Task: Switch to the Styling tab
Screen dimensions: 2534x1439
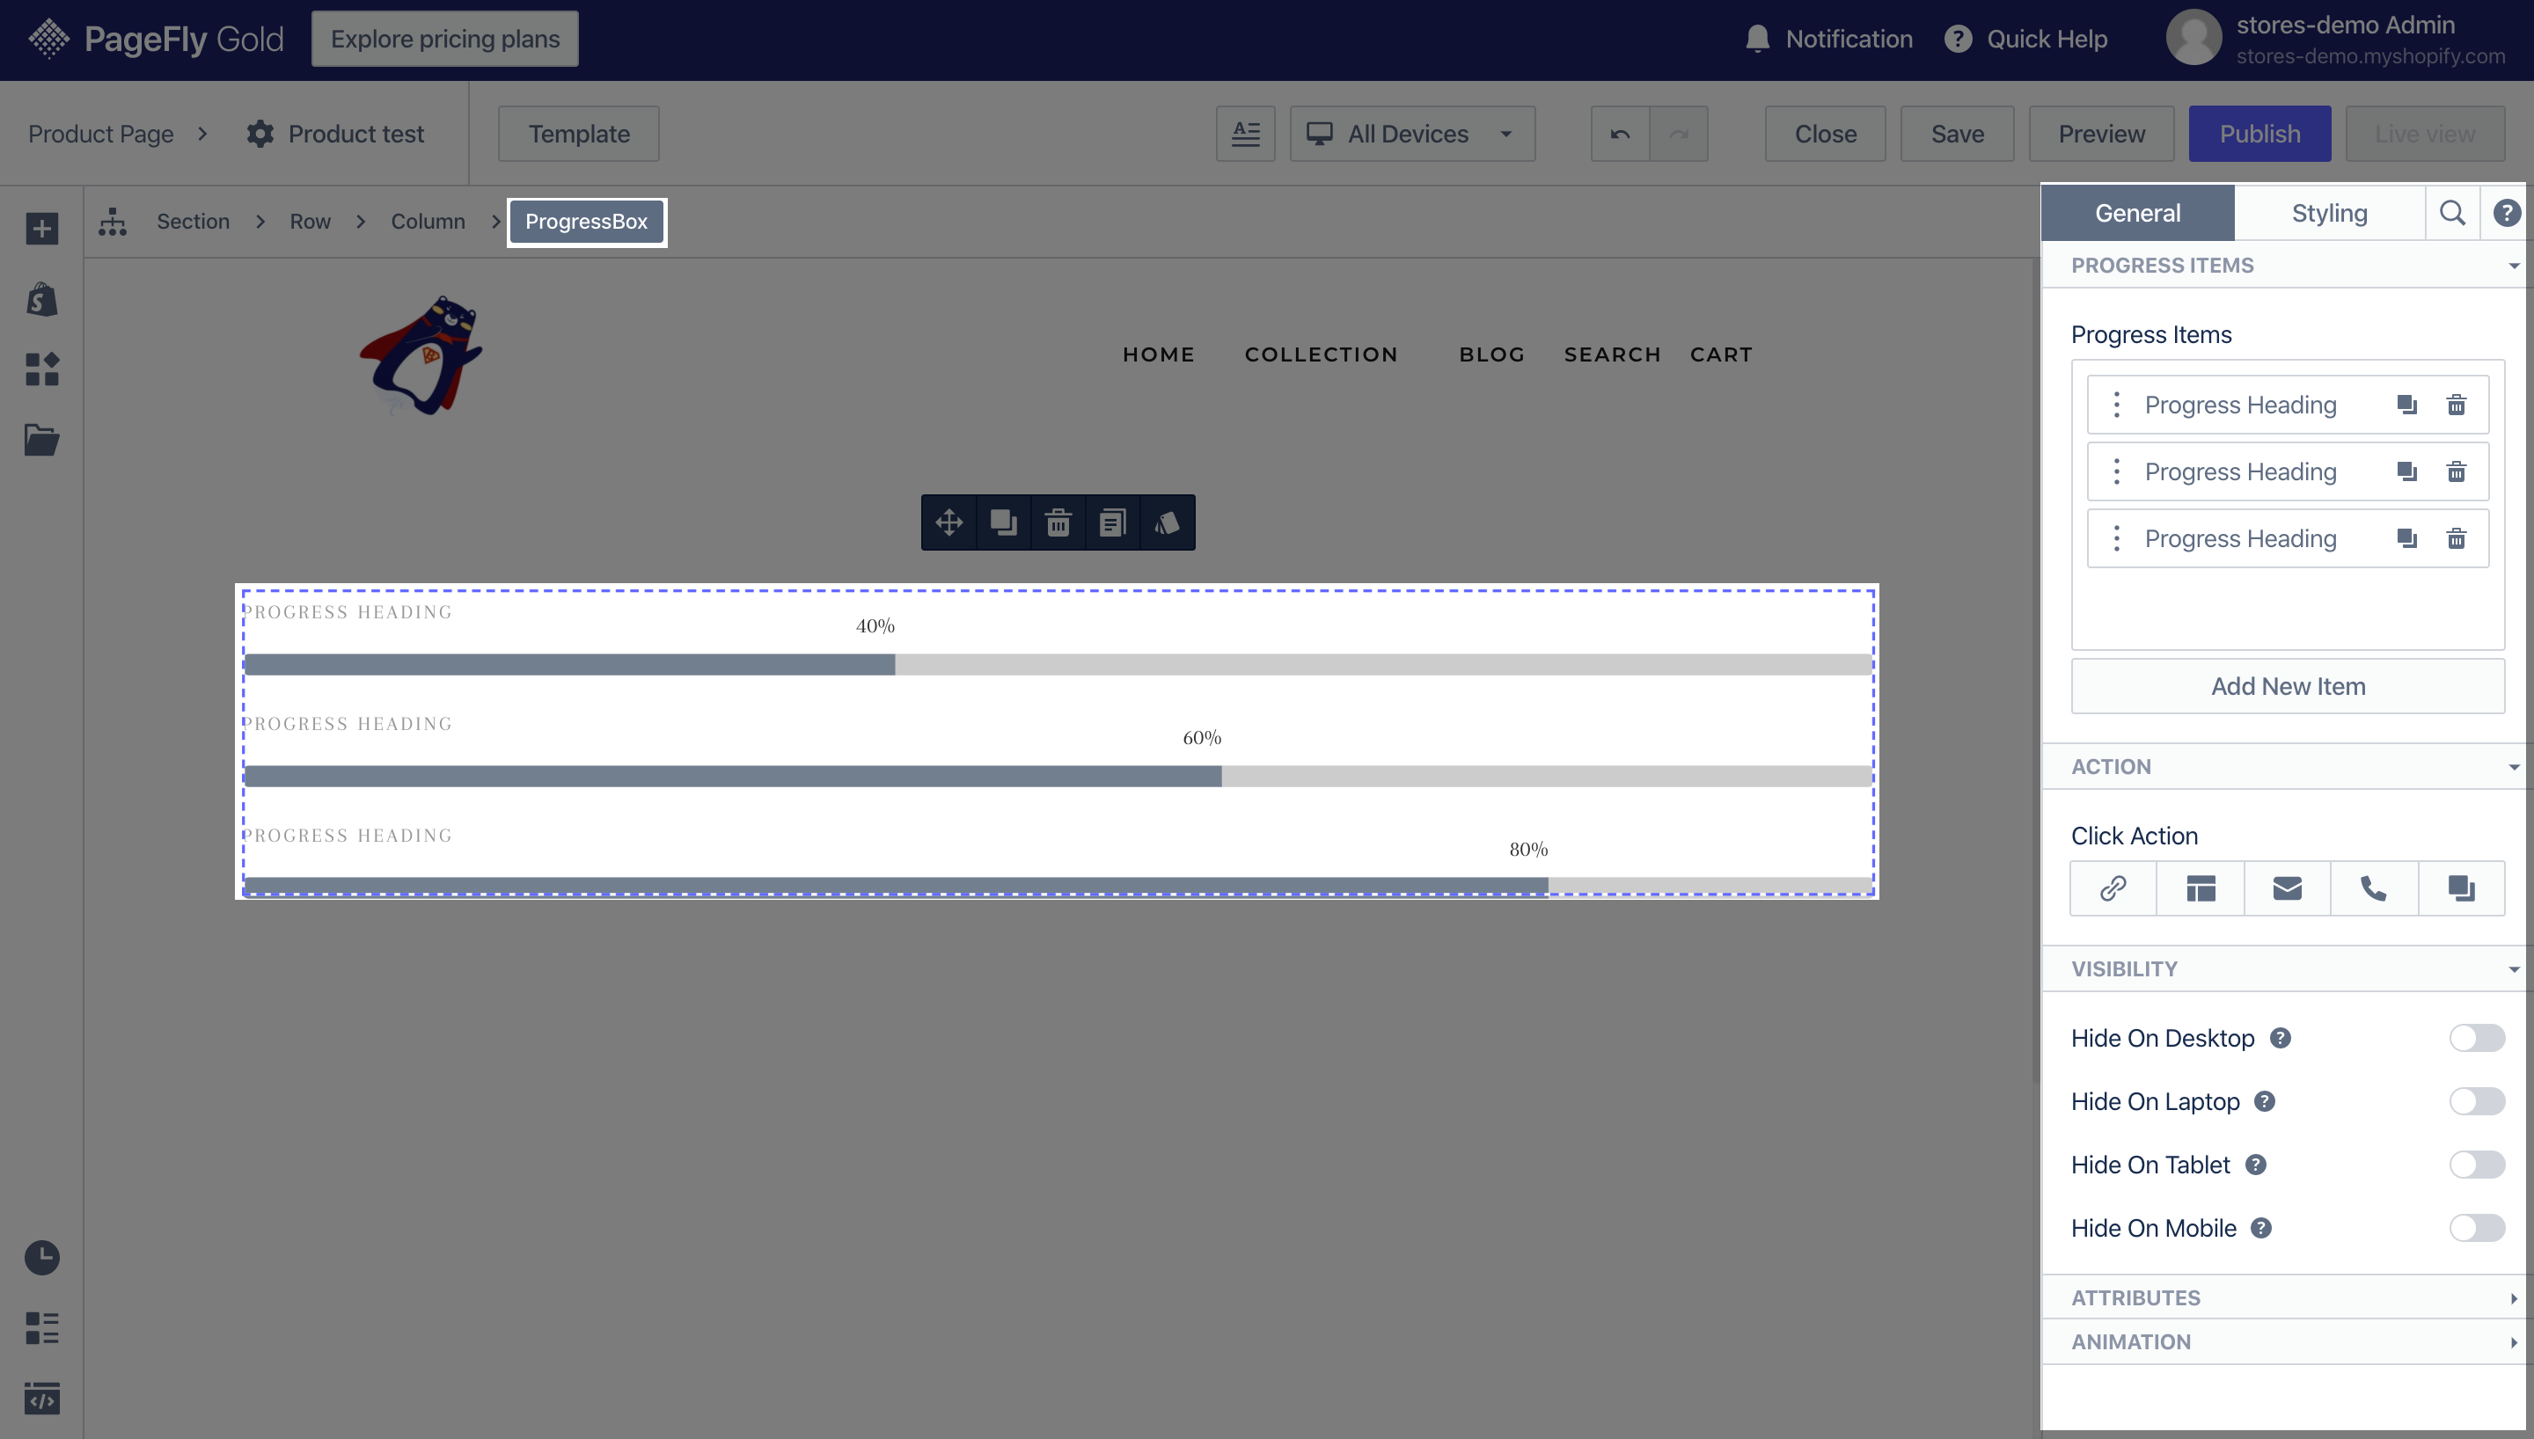Action: click(2329, 213)
